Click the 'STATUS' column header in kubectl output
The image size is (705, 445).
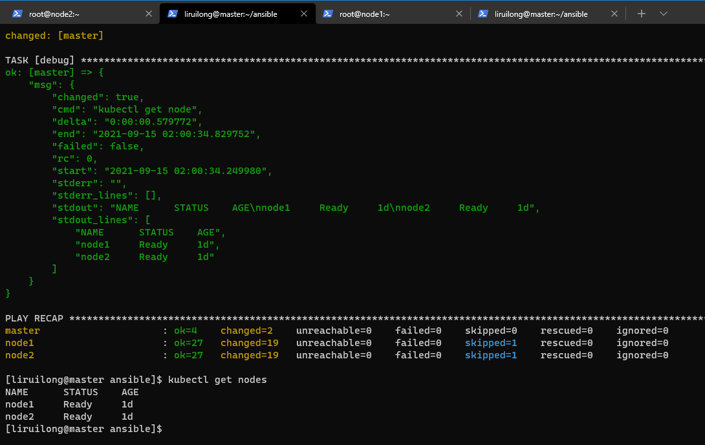point(80,392)
